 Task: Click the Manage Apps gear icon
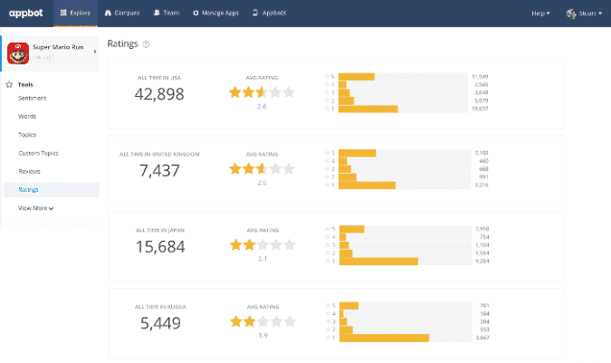coord(196,13)
